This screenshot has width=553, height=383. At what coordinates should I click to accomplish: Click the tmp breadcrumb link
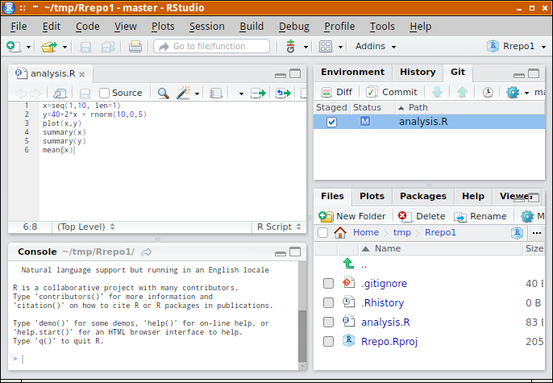pos(402,233)
